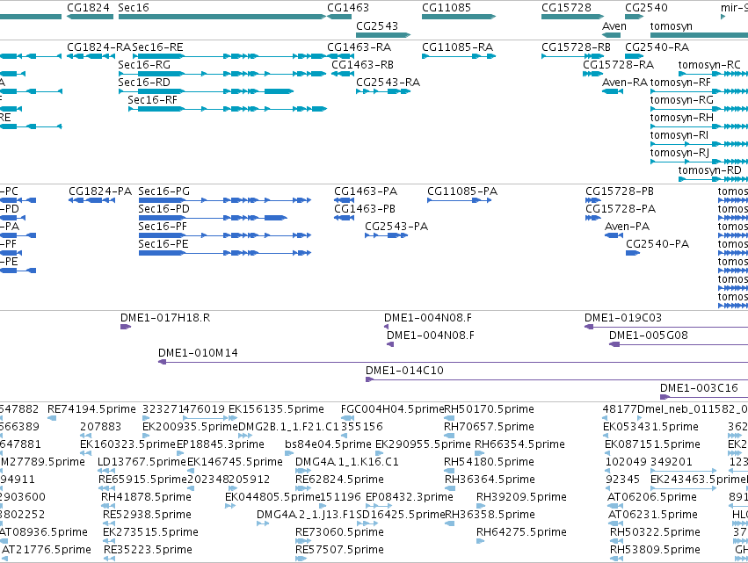Click transcript Aven-RA
The width and height of the screenshot is (748, 563).
[613, 91]
